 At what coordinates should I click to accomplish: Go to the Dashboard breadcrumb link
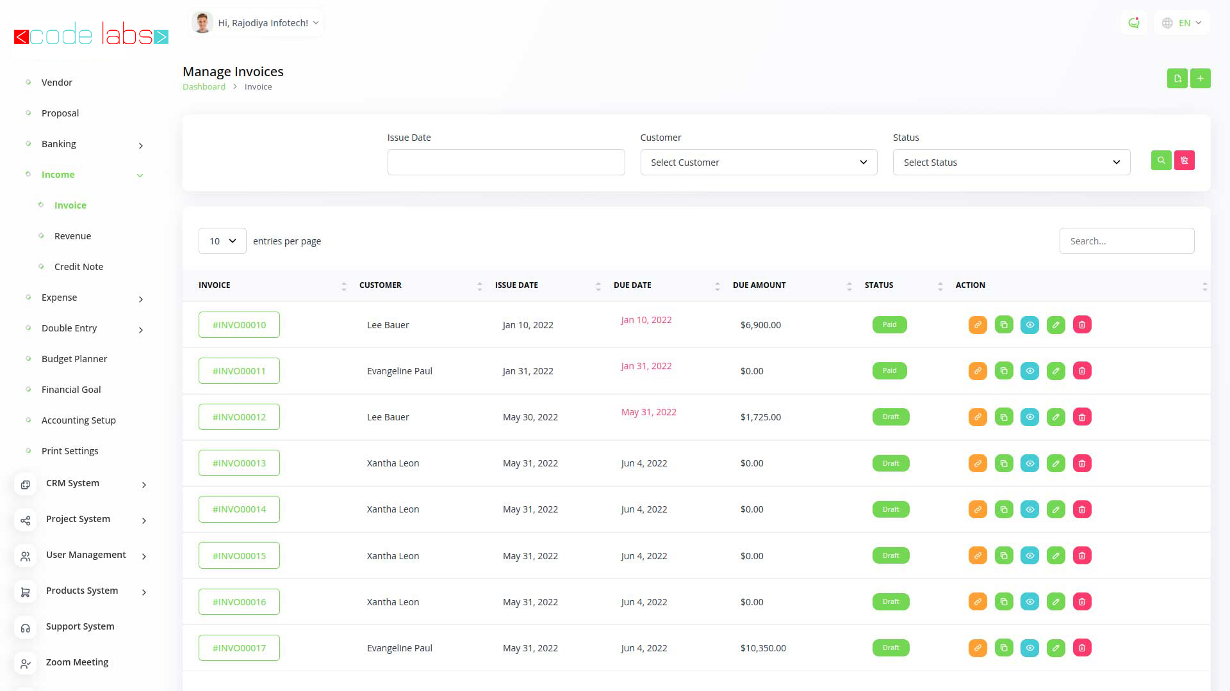[x=204, y=87]
